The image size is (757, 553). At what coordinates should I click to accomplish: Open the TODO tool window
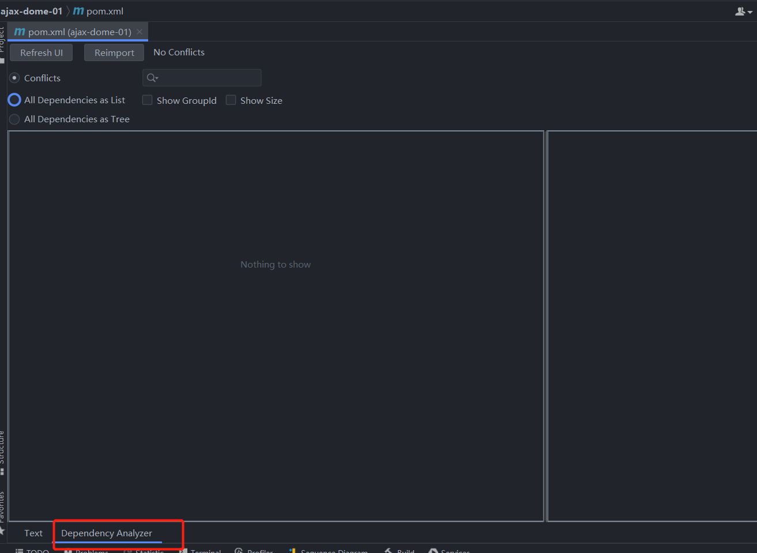[32, 551]
